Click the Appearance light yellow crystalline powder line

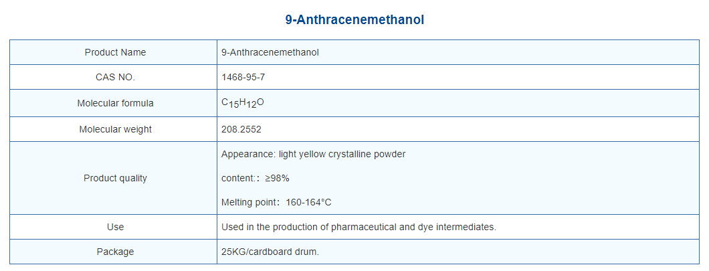(x=313, y=154)
